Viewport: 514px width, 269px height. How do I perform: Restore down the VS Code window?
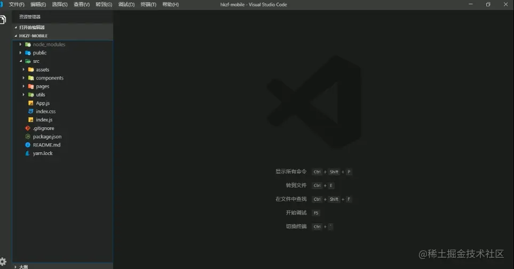click(x=488, y=4)
